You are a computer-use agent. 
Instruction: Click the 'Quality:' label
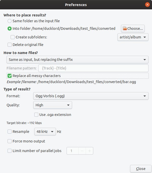point(13,105)
